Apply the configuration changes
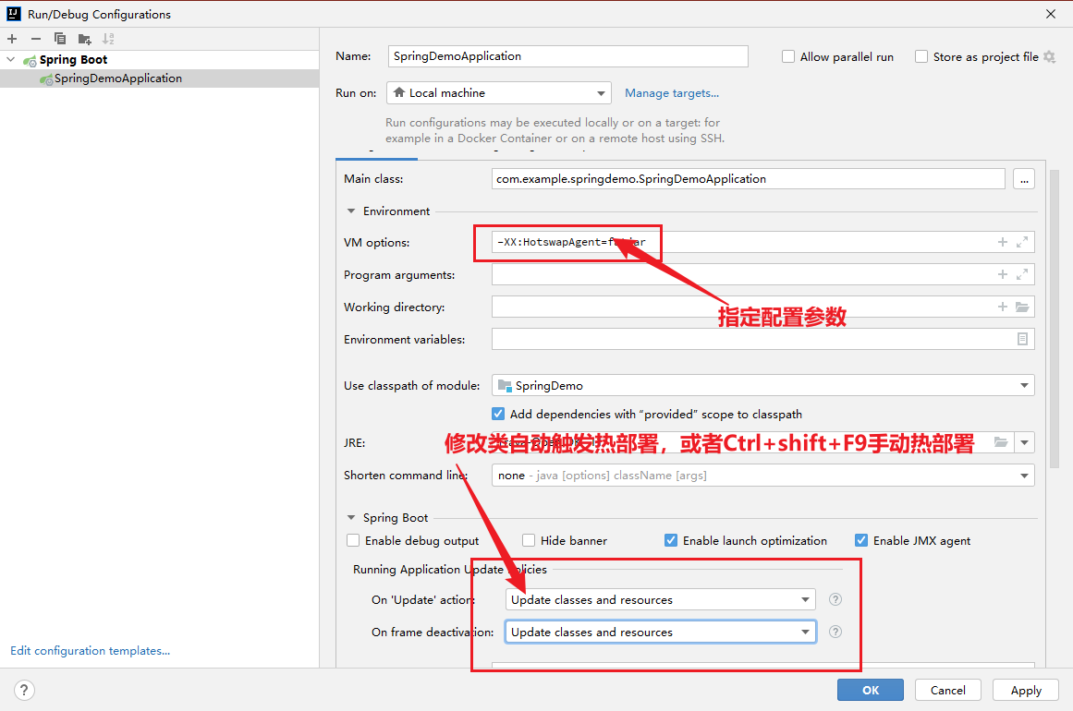The width and height of the screenshot is (1073, 711). (1026, 690)
